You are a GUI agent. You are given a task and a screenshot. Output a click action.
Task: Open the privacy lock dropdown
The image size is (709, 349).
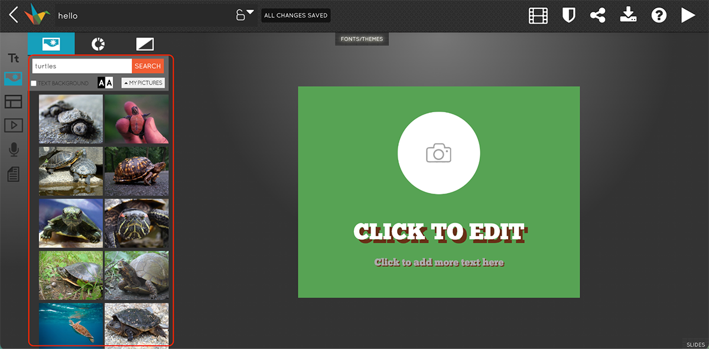(243, 14)
